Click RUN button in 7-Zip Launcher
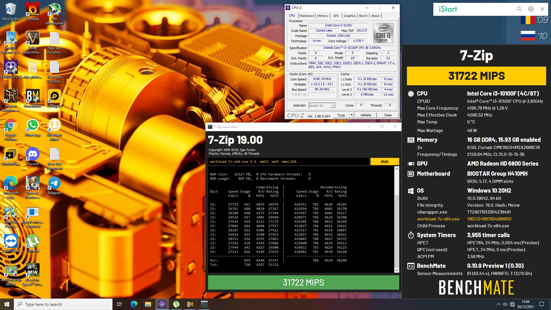 click(x=385, y=162)
